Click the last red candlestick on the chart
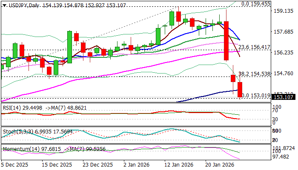This screenshot has width=298, height=170. (x=240, y=89)
